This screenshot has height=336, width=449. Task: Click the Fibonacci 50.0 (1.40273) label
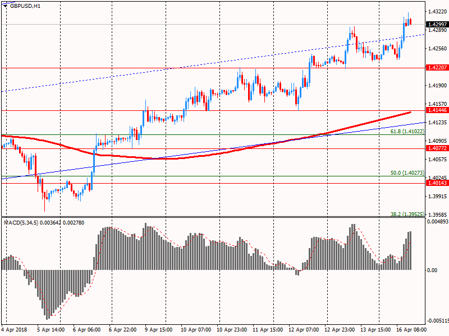407,173
